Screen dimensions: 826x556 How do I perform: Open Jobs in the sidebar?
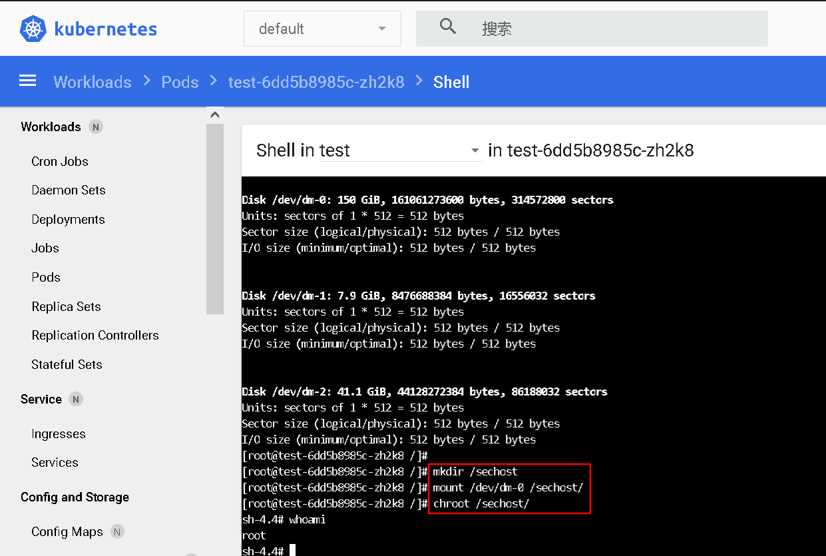coord(45,248)
